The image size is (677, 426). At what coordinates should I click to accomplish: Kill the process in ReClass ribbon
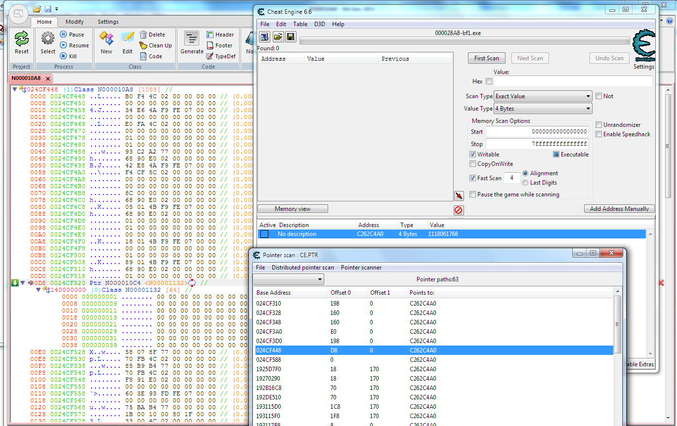(x=68, y=56)
